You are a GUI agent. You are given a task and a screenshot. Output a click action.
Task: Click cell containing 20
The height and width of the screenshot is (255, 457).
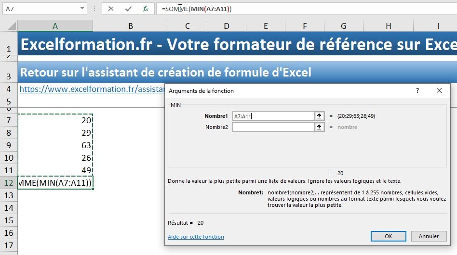tap(55, 120)
